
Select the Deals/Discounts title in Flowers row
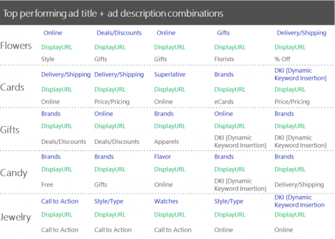click(x=119, y=33)
